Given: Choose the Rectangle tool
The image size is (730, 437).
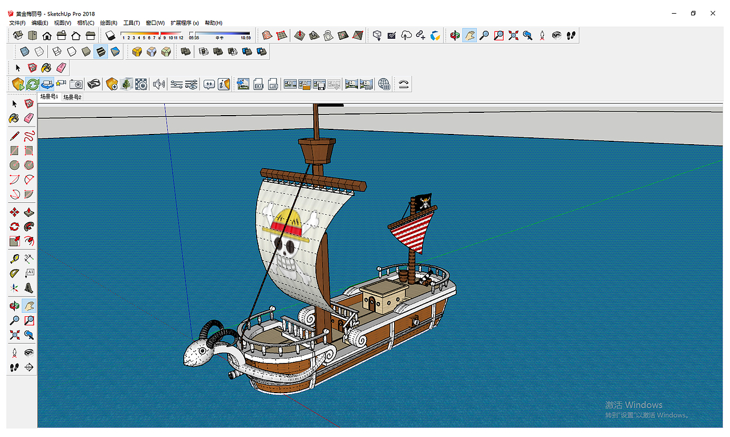Looking at the screenshot, I should (14, 151).
